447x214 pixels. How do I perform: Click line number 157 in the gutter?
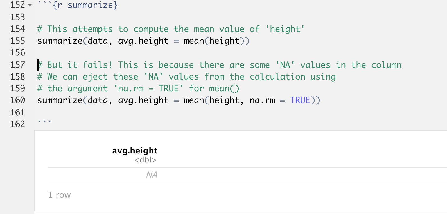pyautogui.click(x=17, y=65)
